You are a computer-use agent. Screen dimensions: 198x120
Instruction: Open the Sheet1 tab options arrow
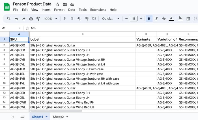click(x=46, y=117)
